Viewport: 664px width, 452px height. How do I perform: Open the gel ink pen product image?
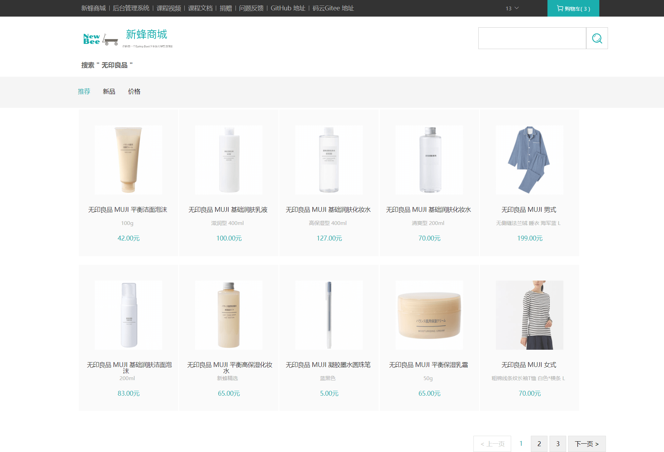point(329,315)
